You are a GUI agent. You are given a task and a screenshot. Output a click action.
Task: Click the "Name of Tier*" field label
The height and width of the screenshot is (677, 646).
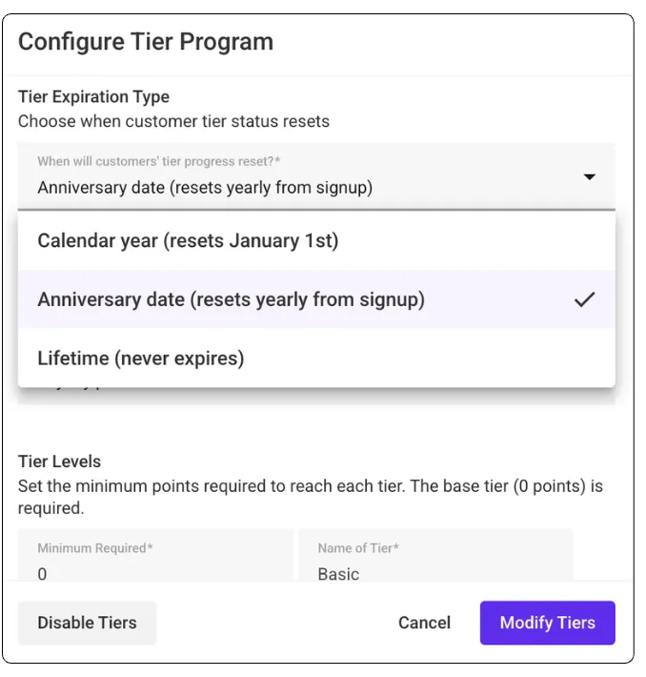click(x=358, y=548)
